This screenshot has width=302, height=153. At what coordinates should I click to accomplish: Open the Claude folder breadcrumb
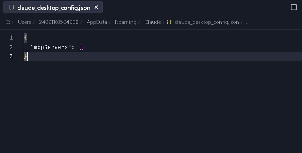tap(152, 22)
